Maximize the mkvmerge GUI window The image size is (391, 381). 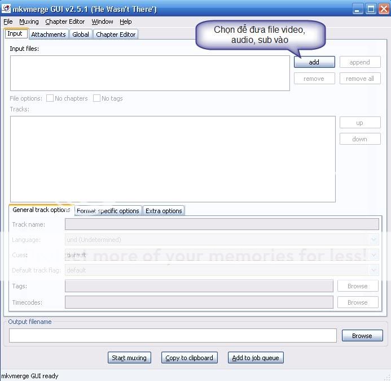[371, 10]
